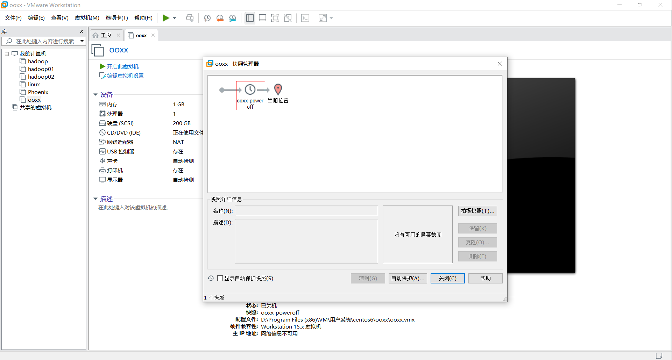Collapse the 描述 section
This screenshot has height=360, width=672.
[x=96, y=199]
